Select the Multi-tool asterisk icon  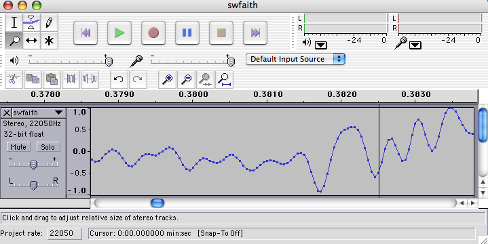click(x=49, y=41)
